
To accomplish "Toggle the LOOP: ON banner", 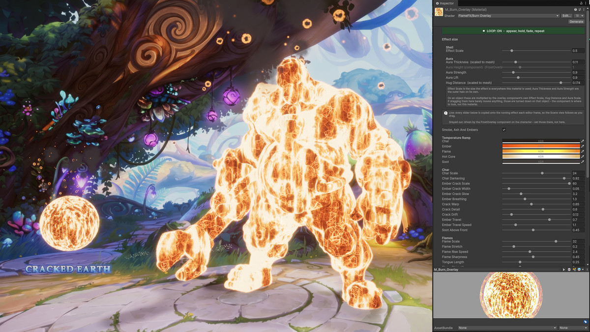I will (514, 30).
